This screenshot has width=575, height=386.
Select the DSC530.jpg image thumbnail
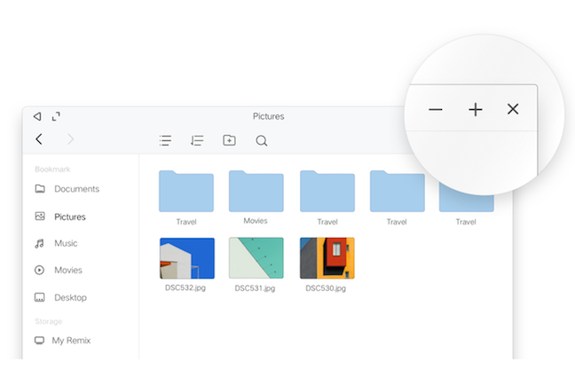point(327,258)
